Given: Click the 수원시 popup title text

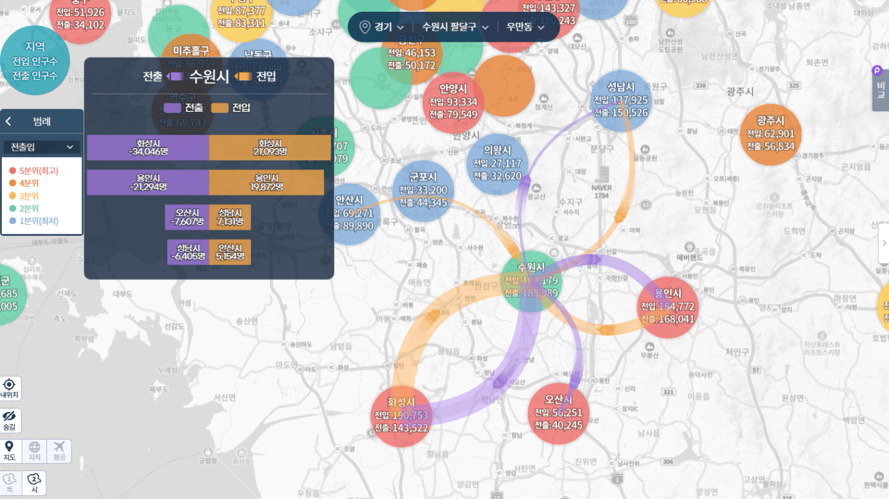Looking at the screenshot, I should [209, 77].
